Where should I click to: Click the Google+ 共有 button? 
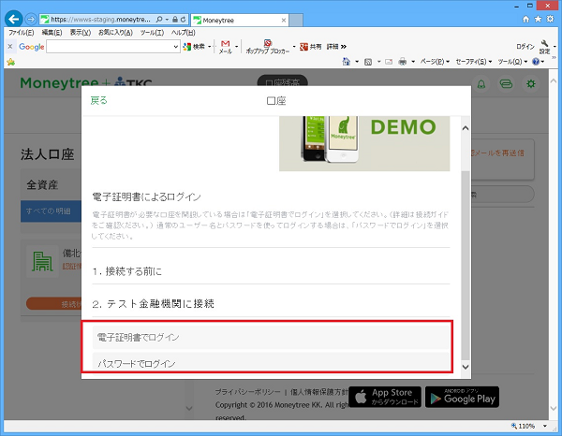pyautogui.click(x=310, y=47)
